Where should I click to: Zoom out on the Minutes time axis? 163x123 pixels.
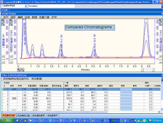[22, 70]
